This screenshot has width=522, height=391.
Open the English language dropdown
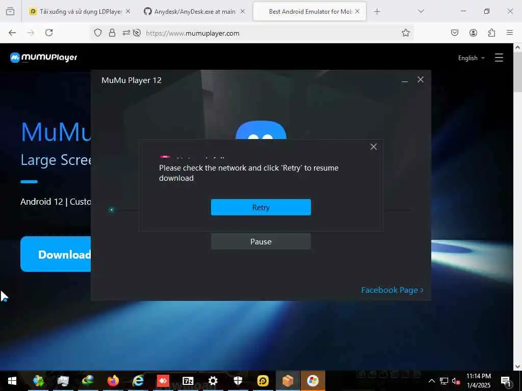pyautogui.click(x=471, y=58)
